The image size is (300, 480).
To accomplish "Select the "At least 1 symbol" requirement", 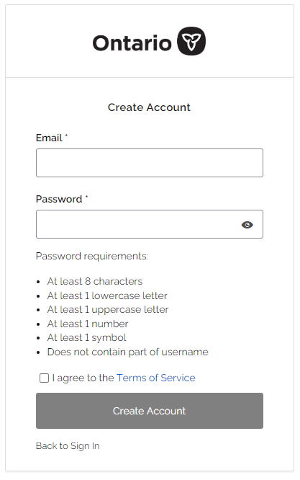I will (x=87, y=337).
